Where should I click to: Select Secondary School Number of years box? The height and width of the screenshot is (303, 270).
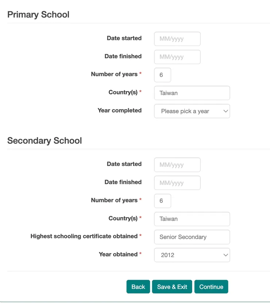[x=162, y=201]
